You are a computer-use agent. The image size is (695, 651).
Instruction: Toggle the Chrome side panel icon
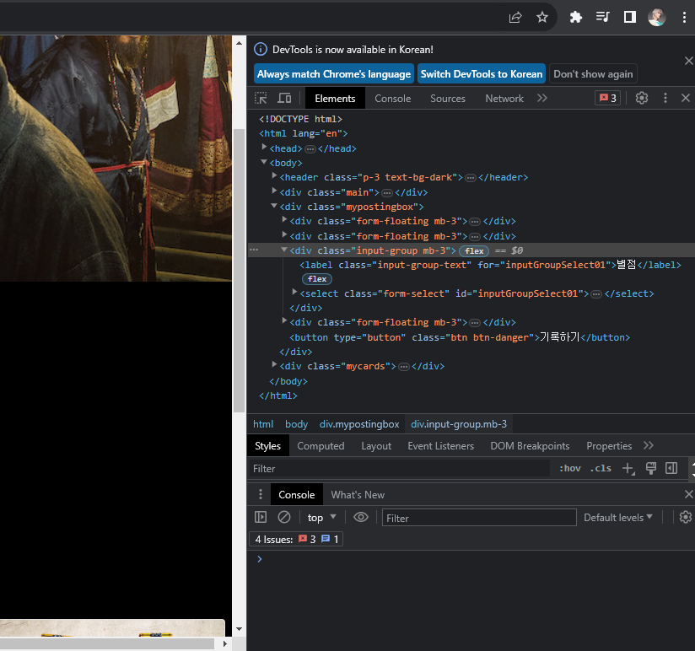pos(630,17)
